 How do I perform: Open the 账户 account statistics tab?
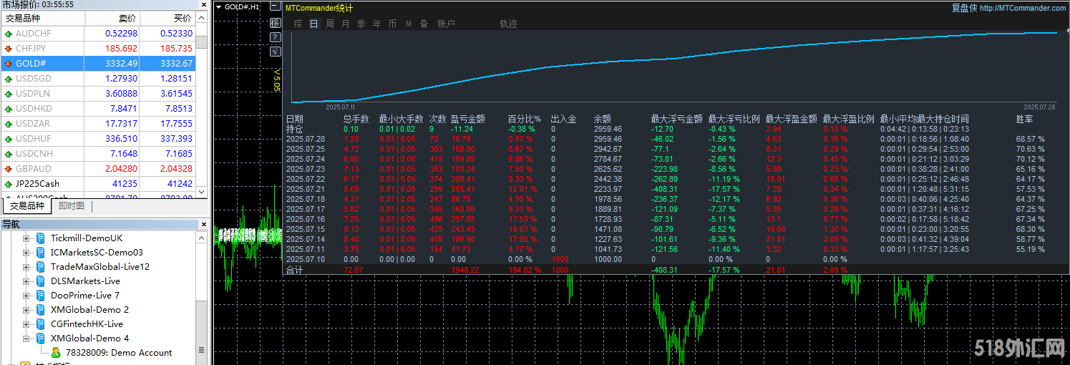point(446,24)
